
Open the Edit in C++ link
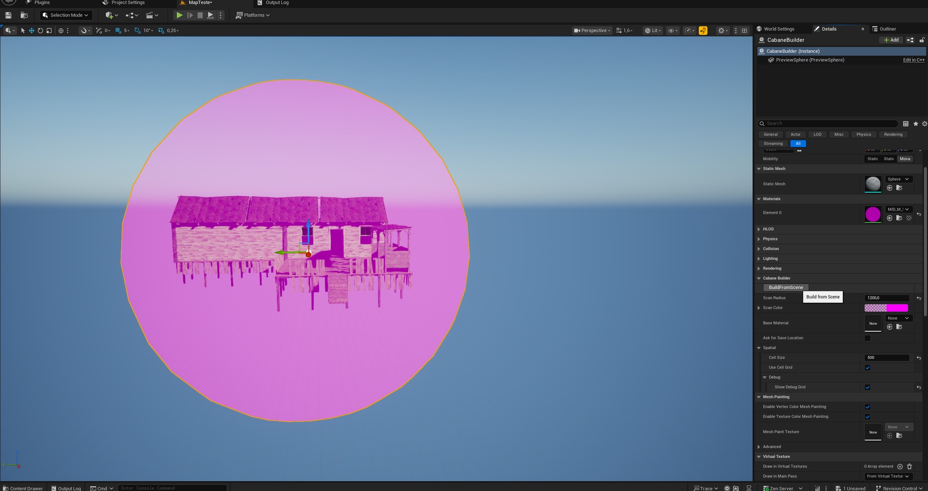[914, 60]
